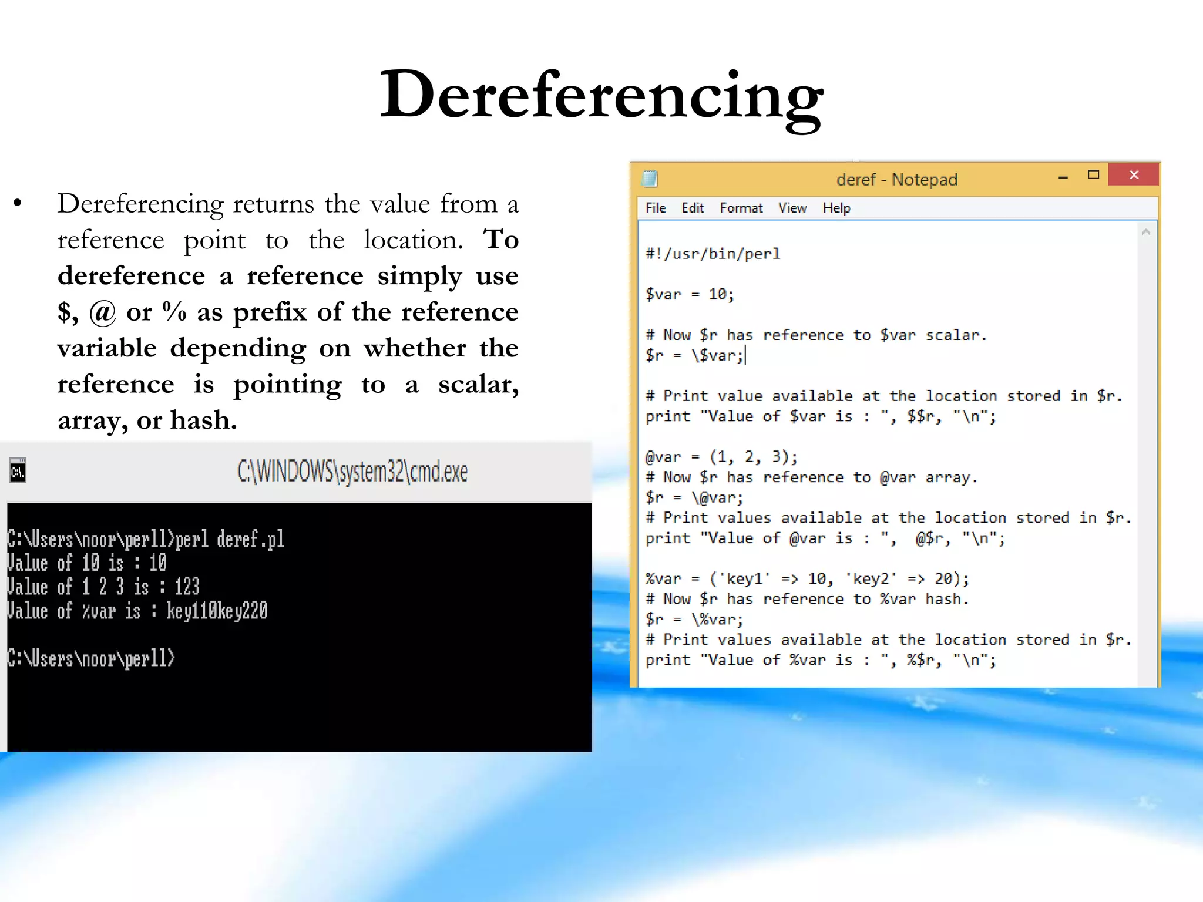Open the Edit menu in Notepad
This screenshot has width=1203, height=902.
(693, 208)
